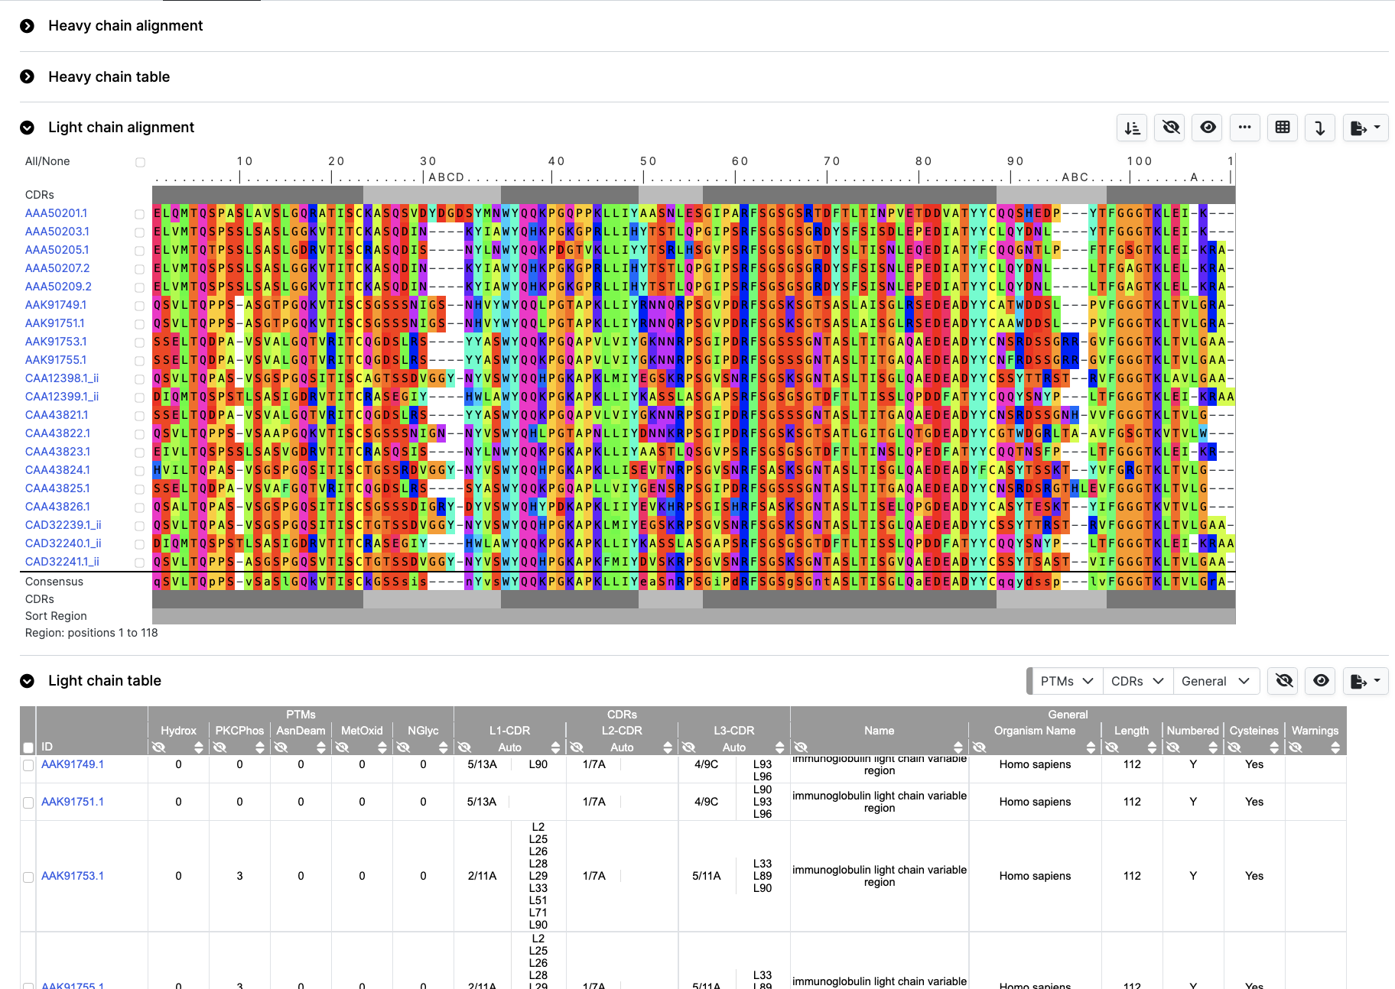Click the show (eye) button in Light chain alignment toolbar
The height and width of the screenshot is (989, 1395).
coord(1208,128)
